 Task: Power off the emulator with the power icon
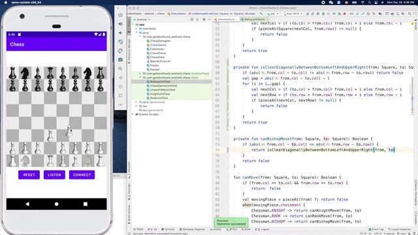point(120,15)
